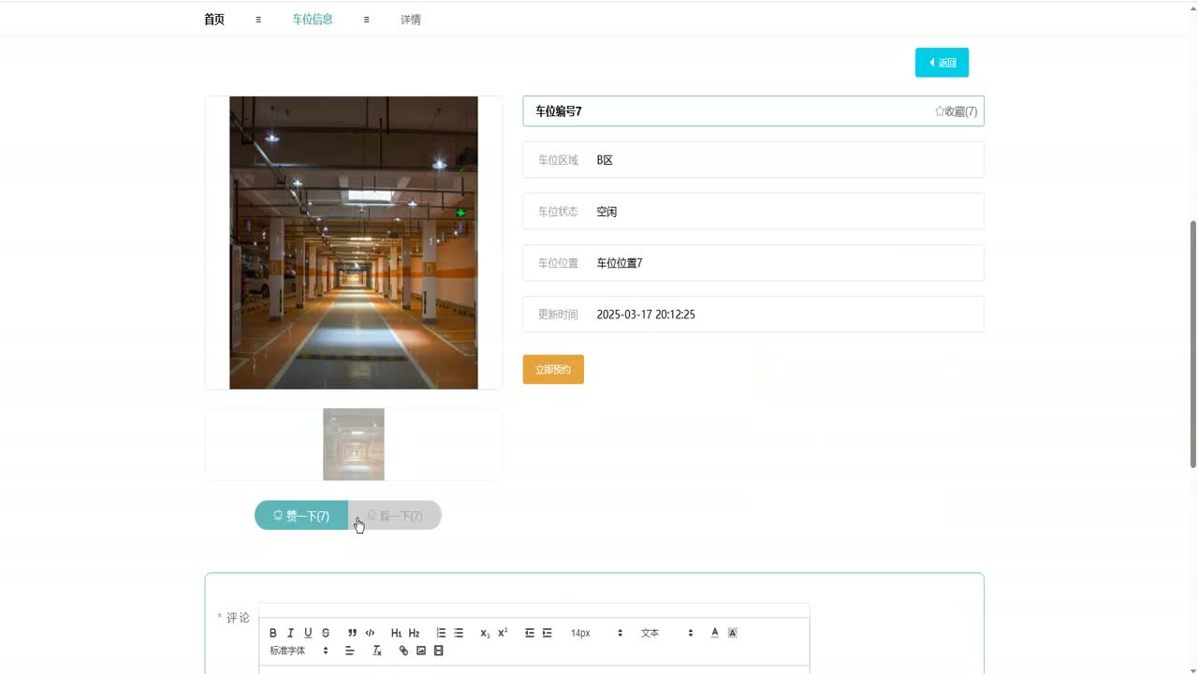Screen dimensions: 1198x674
Task: Click the 车位区域 field label
Action: coord(558,160)
